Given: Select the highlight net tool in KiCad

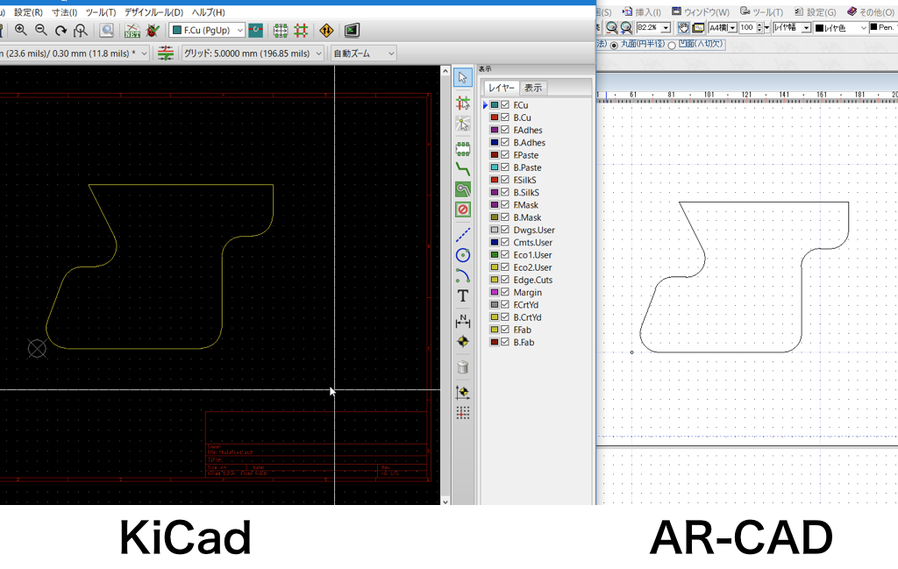Looking at the screenshot, I should point(463,103).
